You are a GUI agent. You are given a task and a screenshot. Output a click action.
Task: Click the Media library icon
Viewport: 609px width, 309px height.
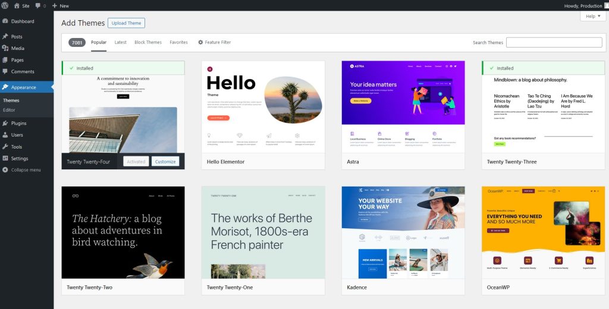point(5,48)
